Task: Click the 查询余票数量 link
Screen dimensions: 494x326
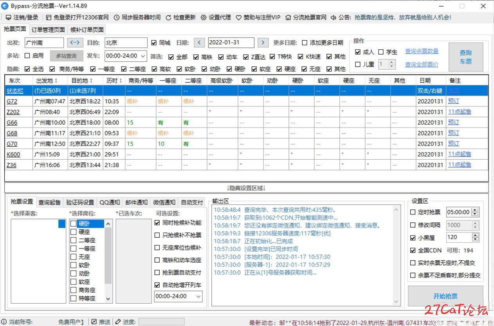Action: point(422,51)
